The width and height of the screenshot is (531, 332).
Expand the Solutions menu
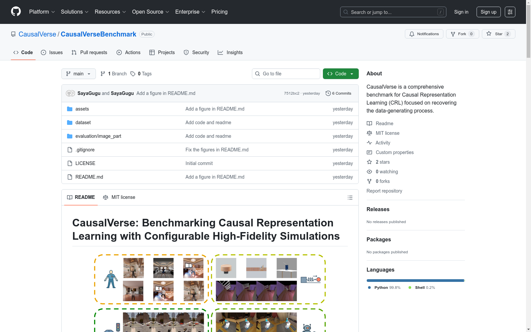(x=75, y=12)
